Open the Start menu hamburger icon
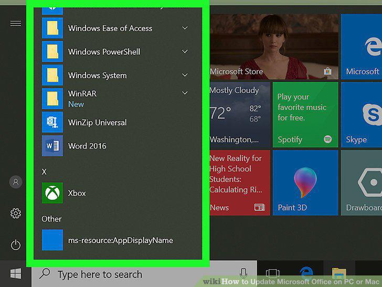The image size is (382, 287). (x=16, y=24)
